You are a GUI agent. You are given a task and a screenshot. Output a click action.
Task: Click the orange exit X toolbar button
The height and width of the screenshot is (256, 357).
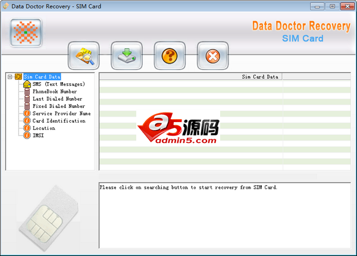(x=213, y=55)
